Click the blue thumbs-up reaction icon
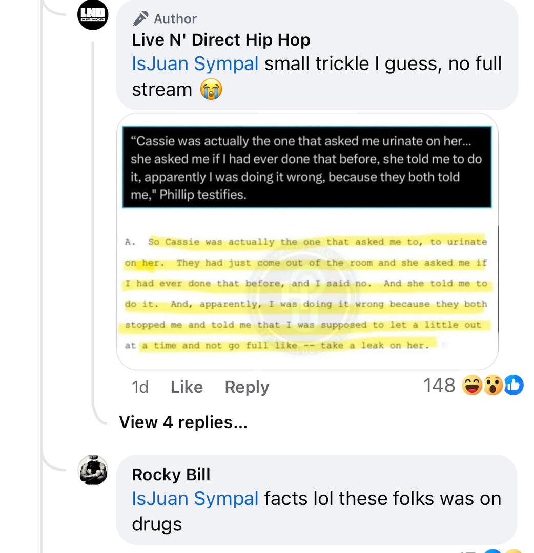The height and width of the screenshot is (553, 534). 514,385
